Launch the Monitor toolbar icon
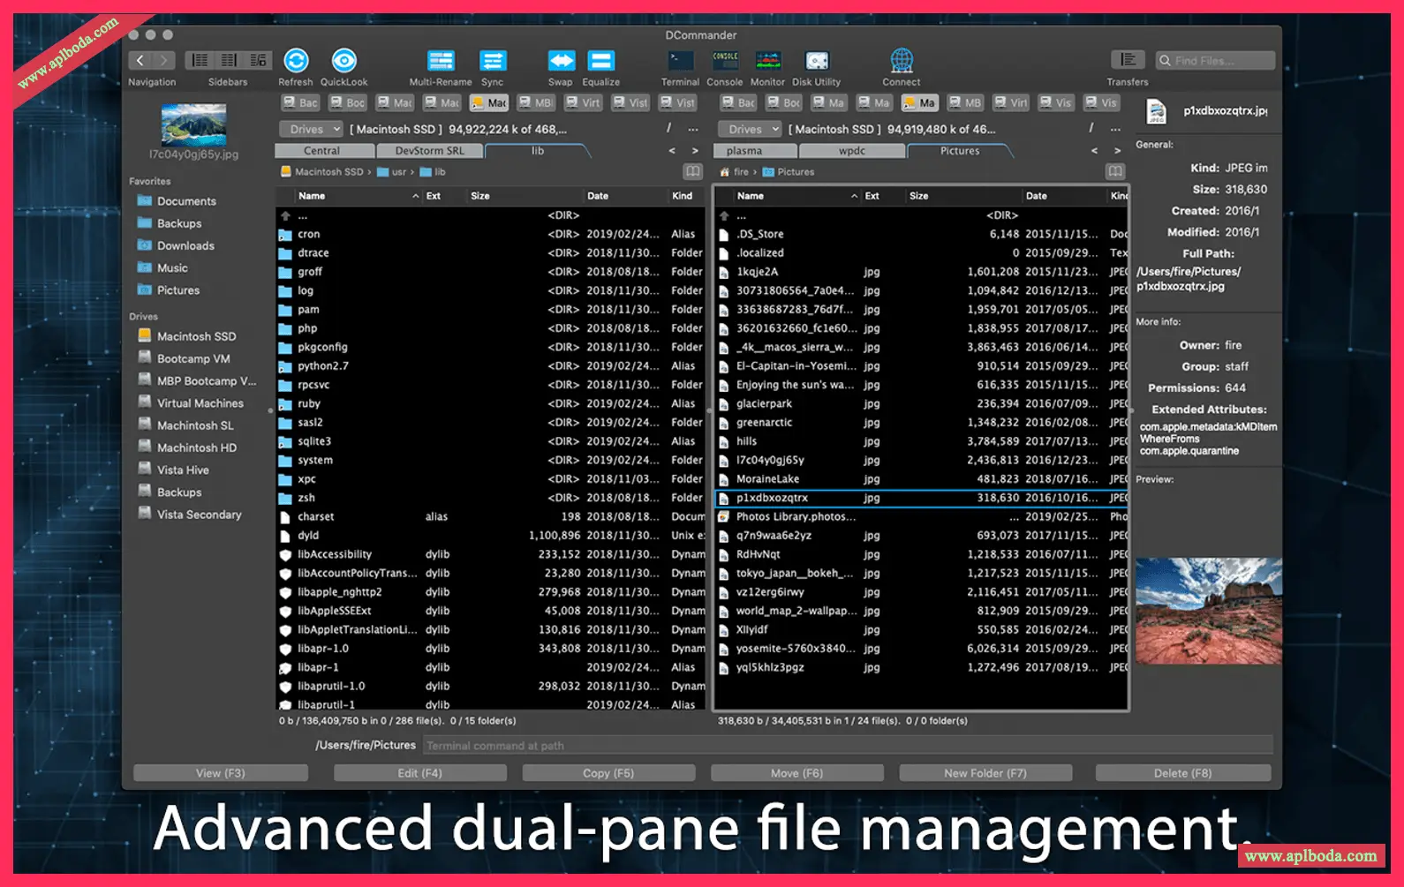Viewport: 1404px width, 887px height. coord(767,61)
